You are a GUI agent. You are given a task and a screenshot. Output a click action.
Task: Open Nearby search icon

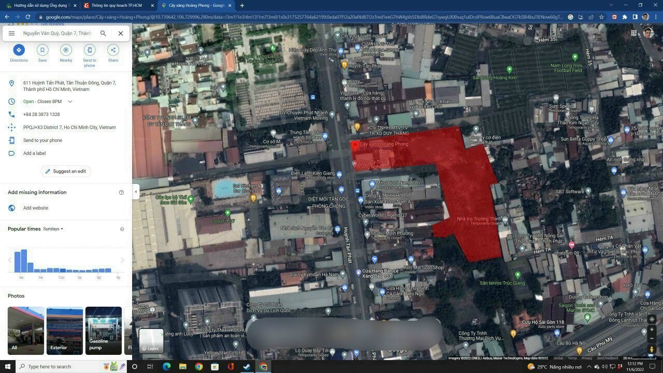point(66,50)
